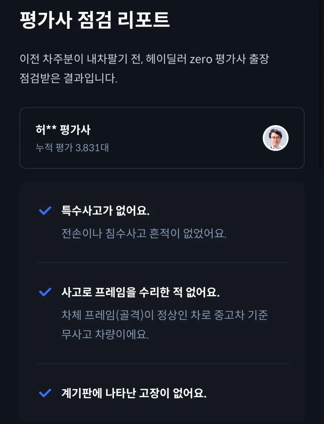Click the divider above 계기판 section
The width and height of the screenshot is (324, 424).
162,363
